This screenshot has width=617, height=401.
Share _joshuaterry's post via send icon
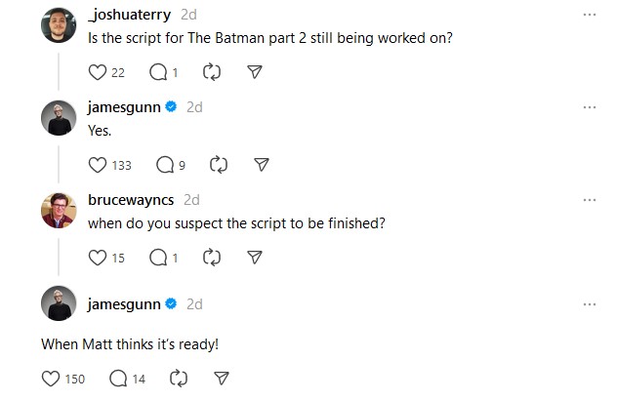pos(254,71)
